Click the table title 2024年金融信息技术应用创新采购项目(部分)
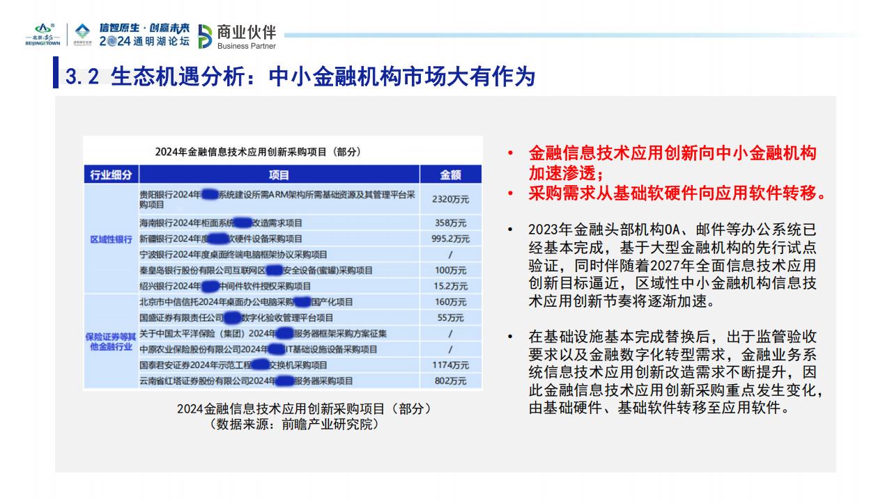892x501 pixels. tap(258, 151)
